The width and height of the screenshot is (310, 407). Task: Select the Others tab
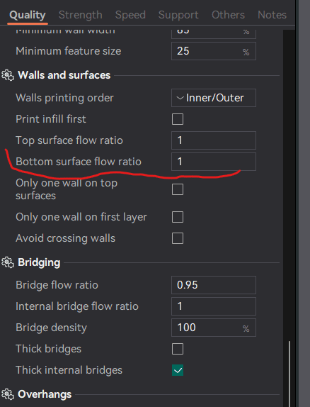[228, 15]
